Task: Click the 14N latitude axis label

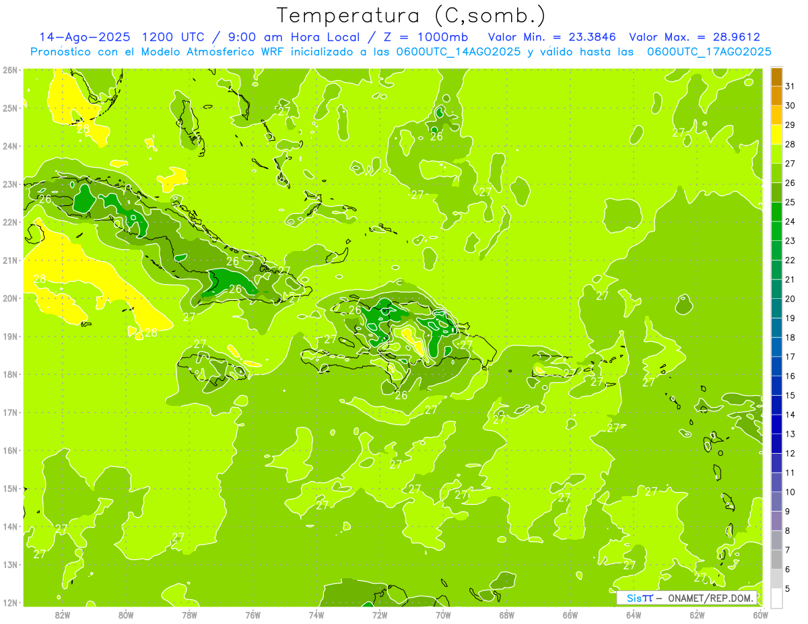Action: pos(9,526)
